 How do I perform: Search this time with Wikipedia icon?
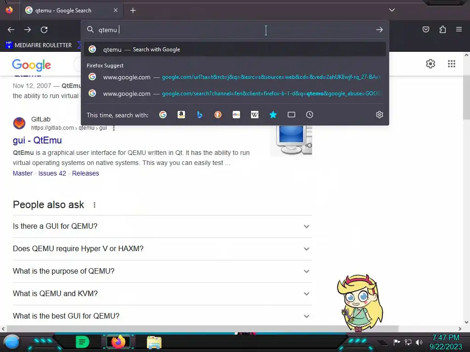[254, 115]
